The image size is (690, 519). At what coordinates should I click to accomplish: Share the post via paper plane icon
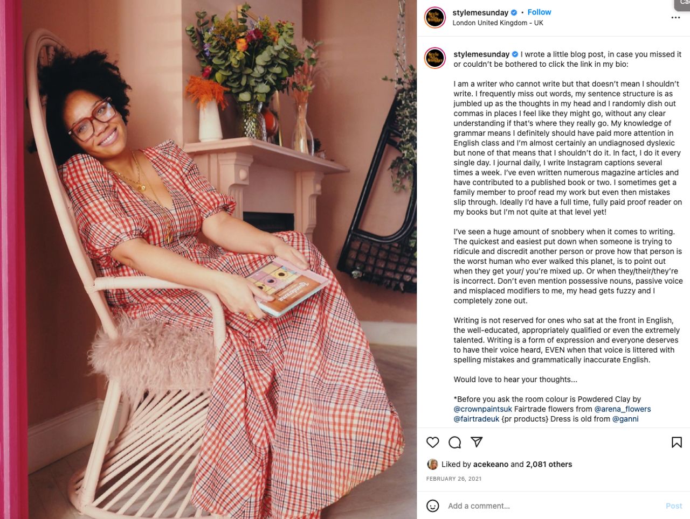click(x=477, y=442)
